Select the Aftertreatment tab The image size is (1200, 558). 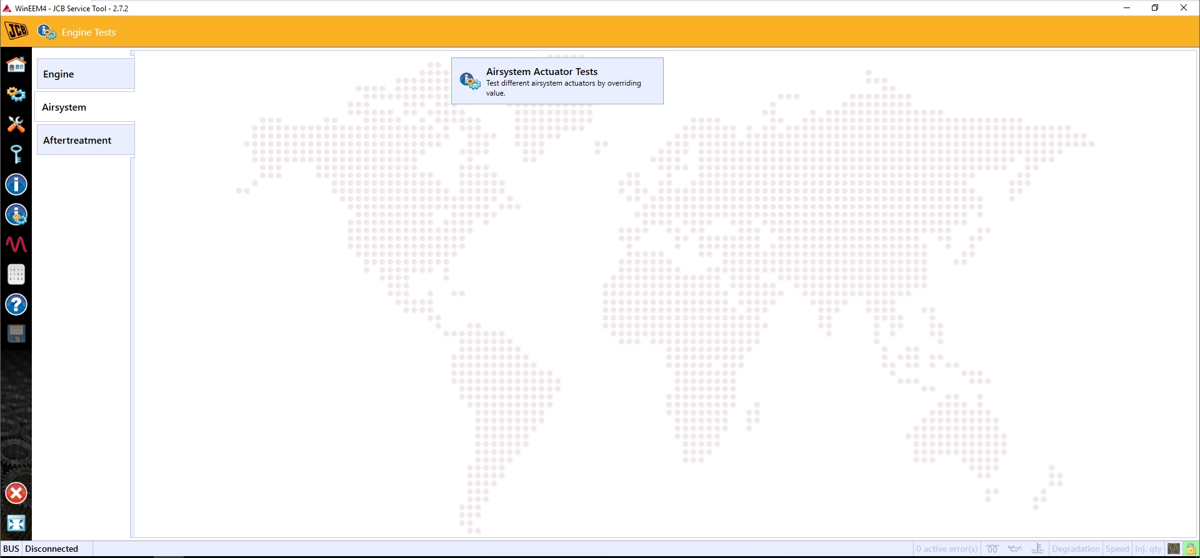86,140
